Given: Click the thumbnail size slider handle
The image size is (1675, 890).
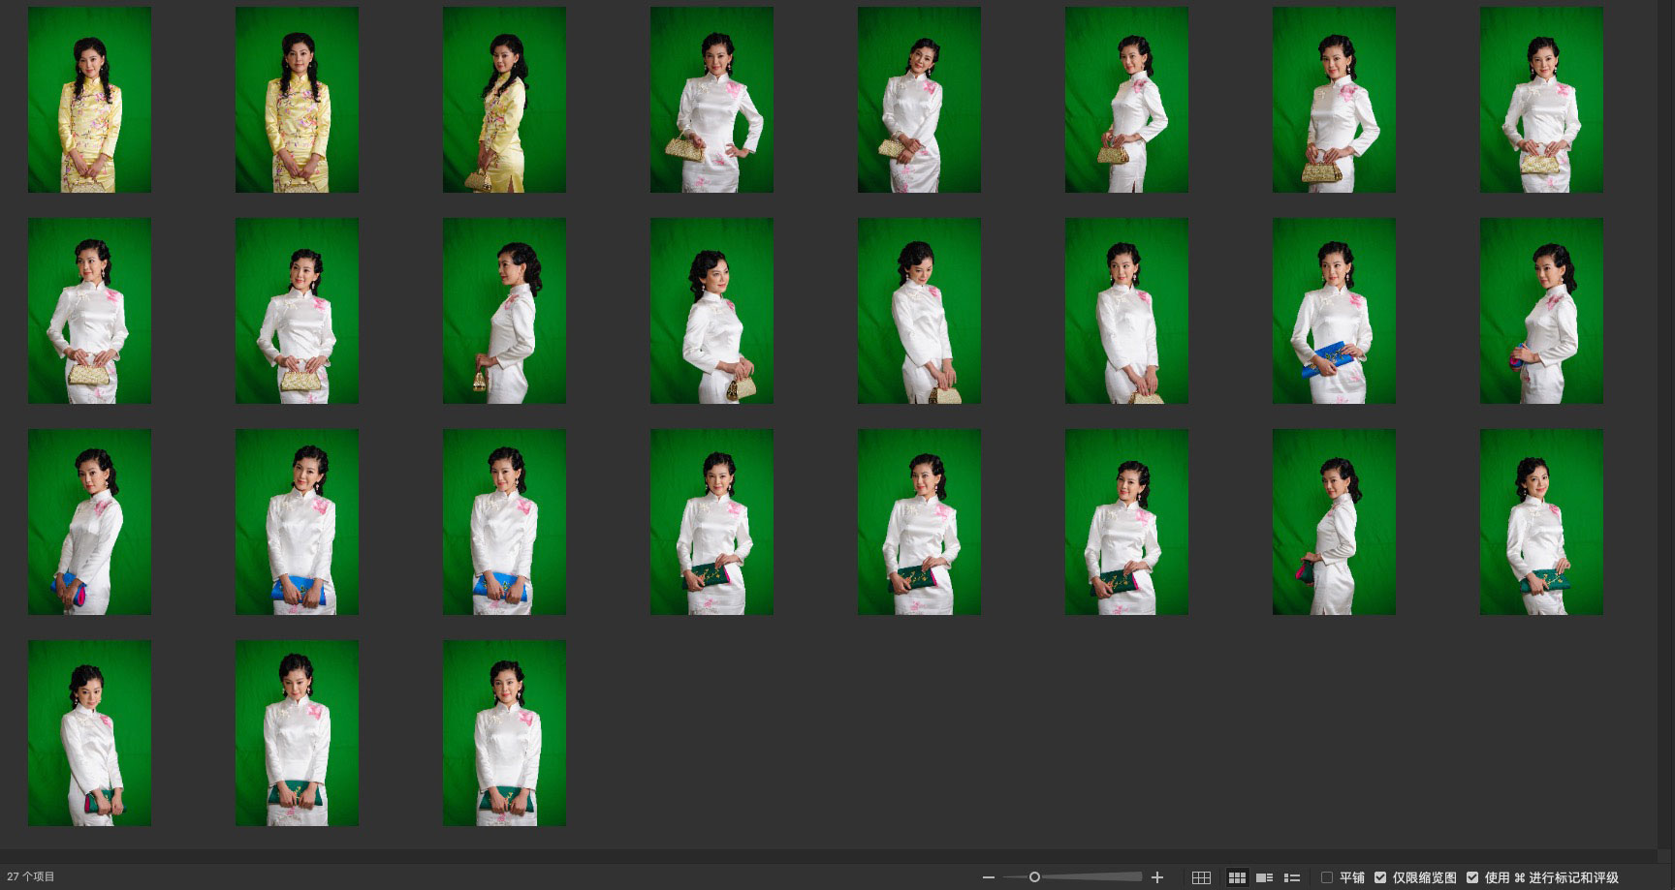Looking at the screenshot, I should pyautogui.click(x=1034, y=877).
